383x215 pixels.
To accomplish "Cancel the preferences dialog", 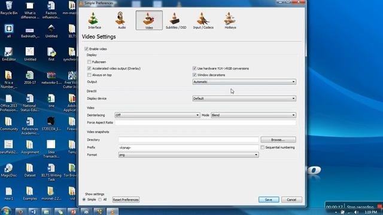I will tap(291, 199).
